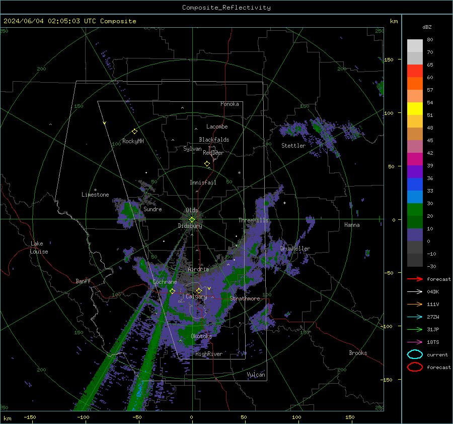Click the ThreeHills city label
Viewport: 453px width, 424px height.
click(x=253, y=220)
